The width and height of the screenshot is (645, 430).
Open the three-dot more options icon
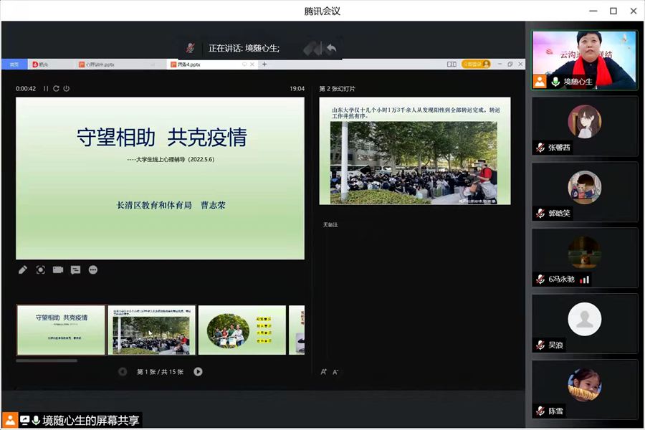93,270
